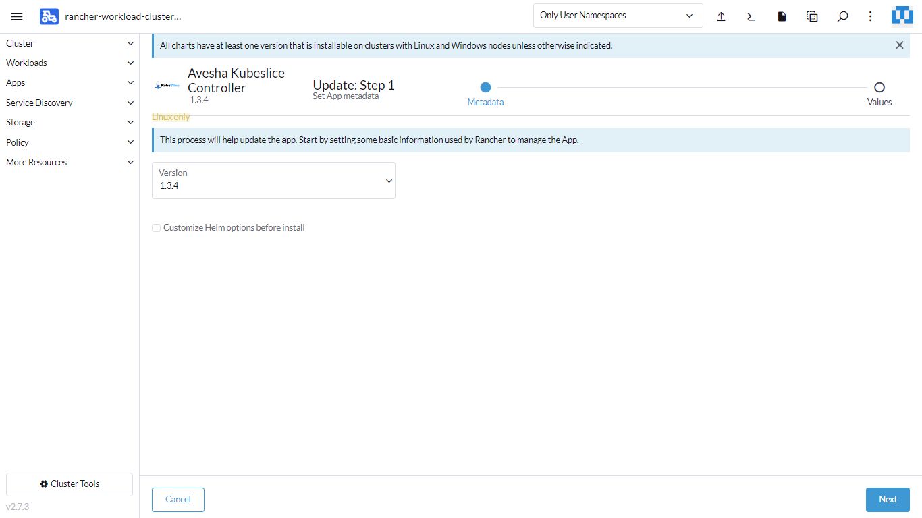
Task: Open the user avatar menu
Action: point(902,16)
